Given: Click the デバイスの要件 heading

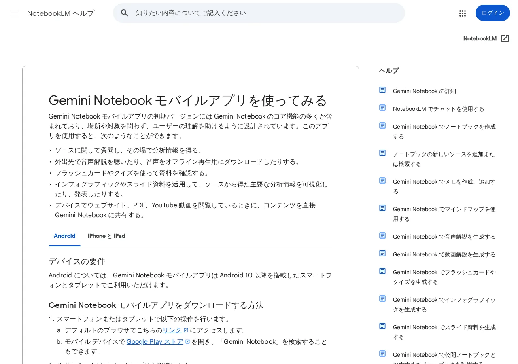Looking at the screenshot, I should (77, 261).
